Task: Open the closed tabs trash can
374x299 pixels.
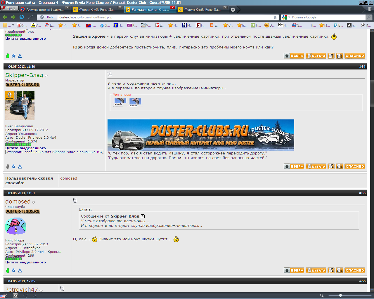Action: tap(370, 9)
